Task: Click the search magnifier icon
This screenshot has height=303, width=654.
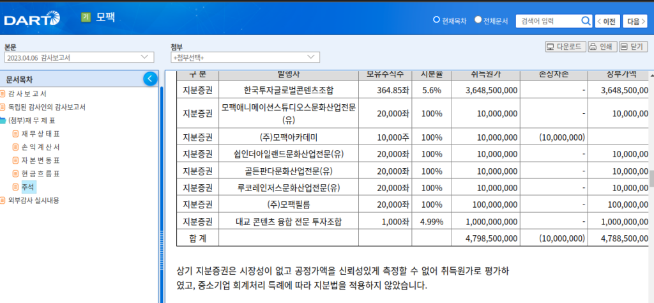Action: click(x=586, y=21)
